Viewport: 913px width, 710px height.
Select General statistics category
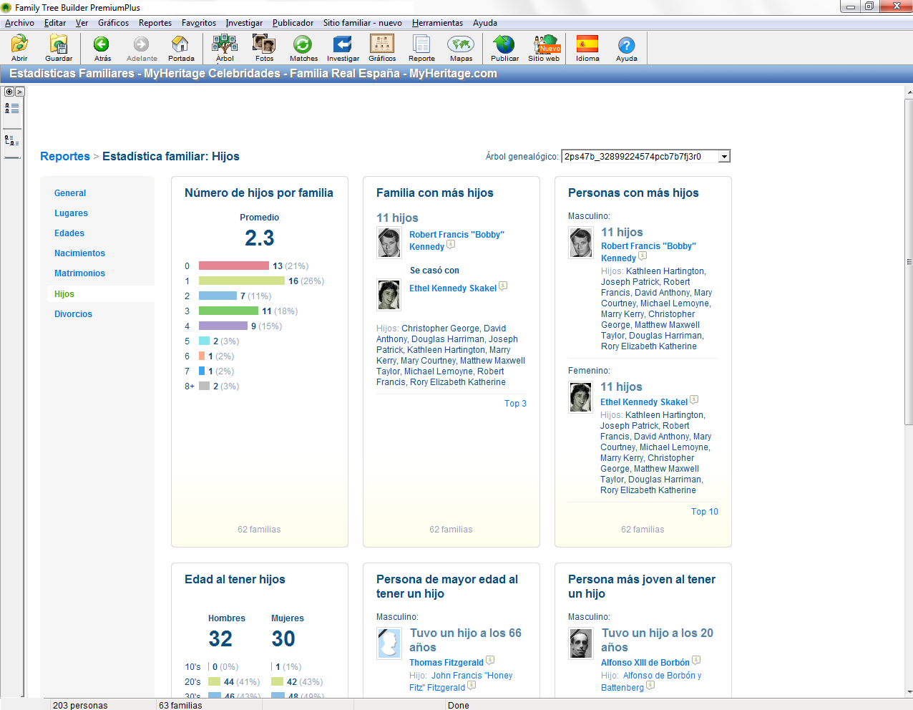70,193
